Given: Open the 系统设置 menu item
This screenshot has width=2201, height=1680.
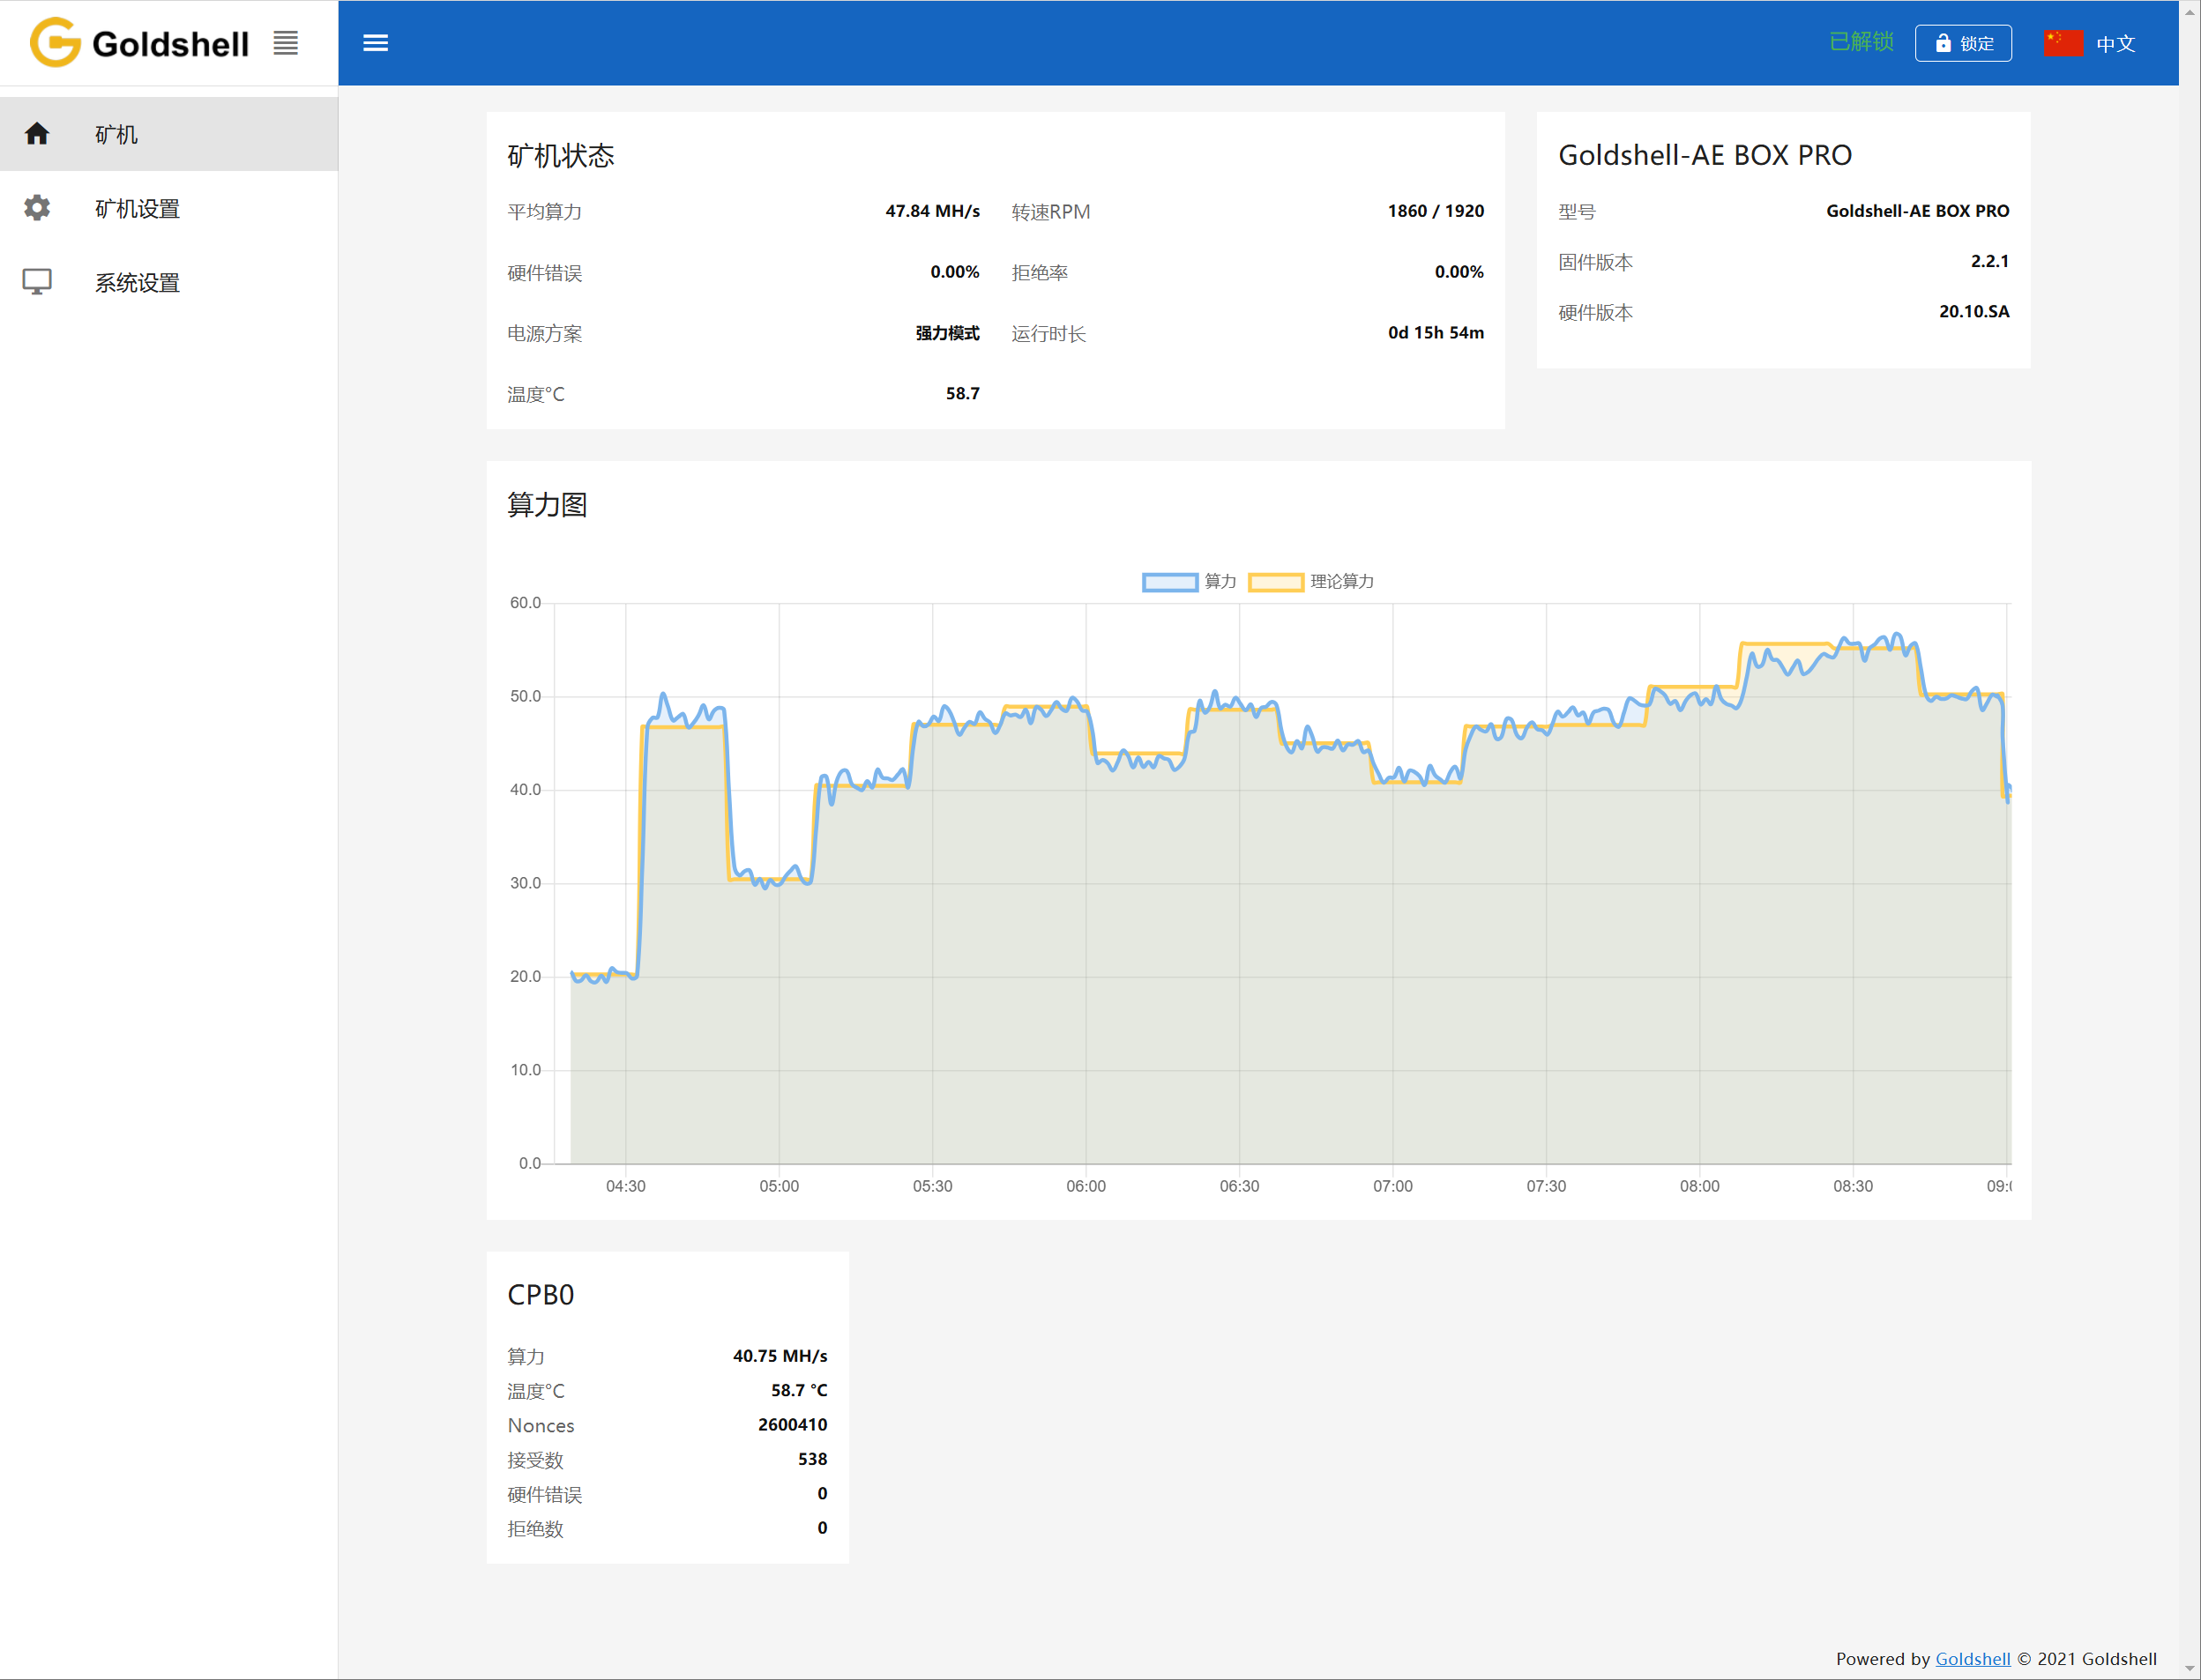Looking at the screenshot, I should (x=137, y=283).
